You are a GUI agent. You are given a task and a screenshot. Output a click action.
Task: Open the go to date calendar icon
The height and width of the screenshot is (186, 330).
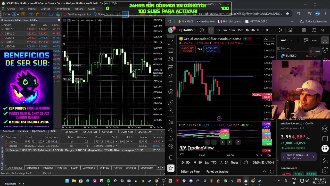tap(245, 162)
